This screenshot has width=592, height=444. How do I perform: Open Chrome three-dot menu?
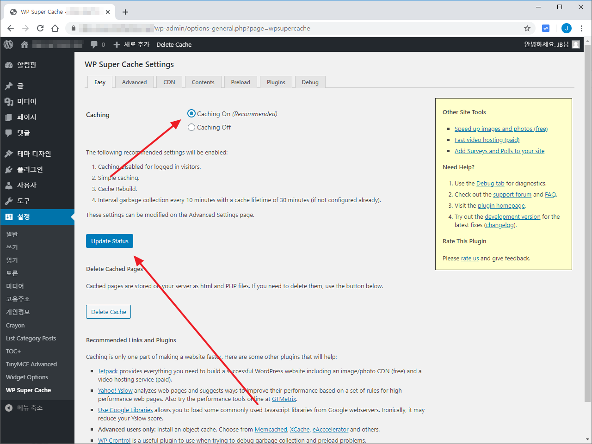[581, 28]
